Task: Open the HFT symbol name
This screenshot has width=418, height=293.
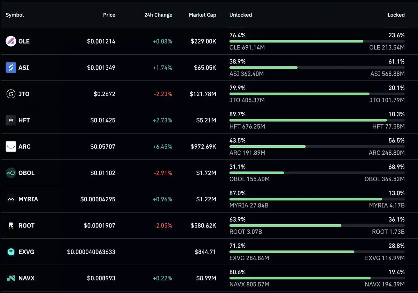Action: click(x=24, y=120)
